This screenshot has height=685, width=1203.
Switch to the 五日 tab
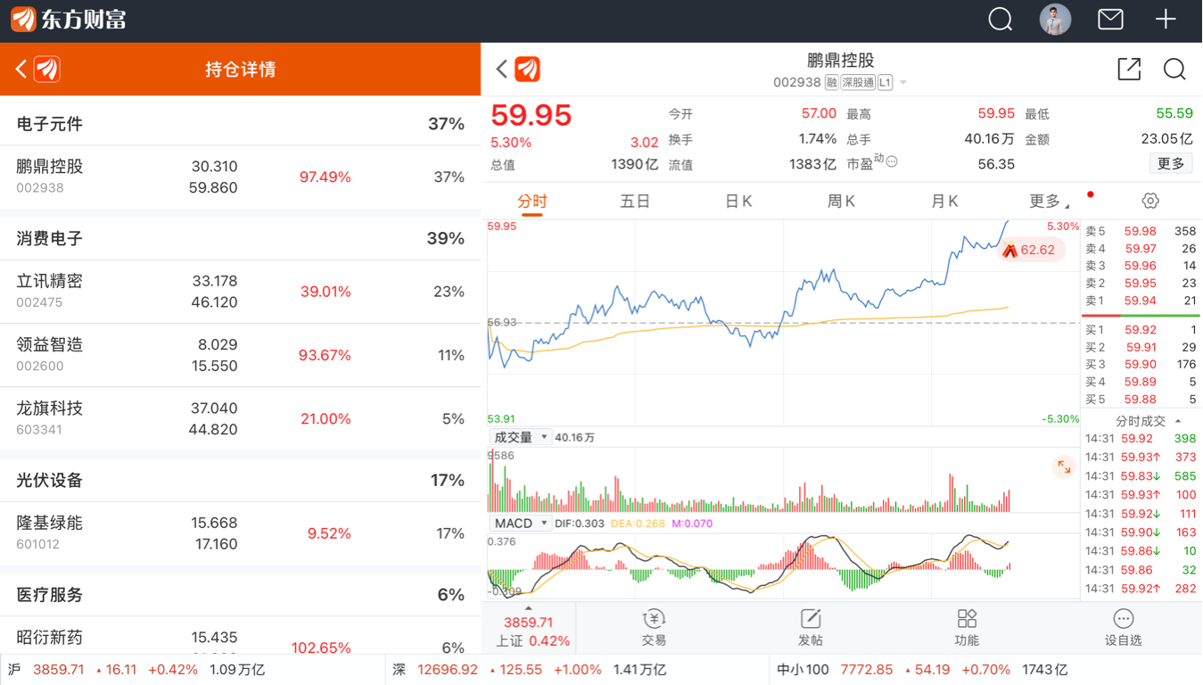[635, 202]
